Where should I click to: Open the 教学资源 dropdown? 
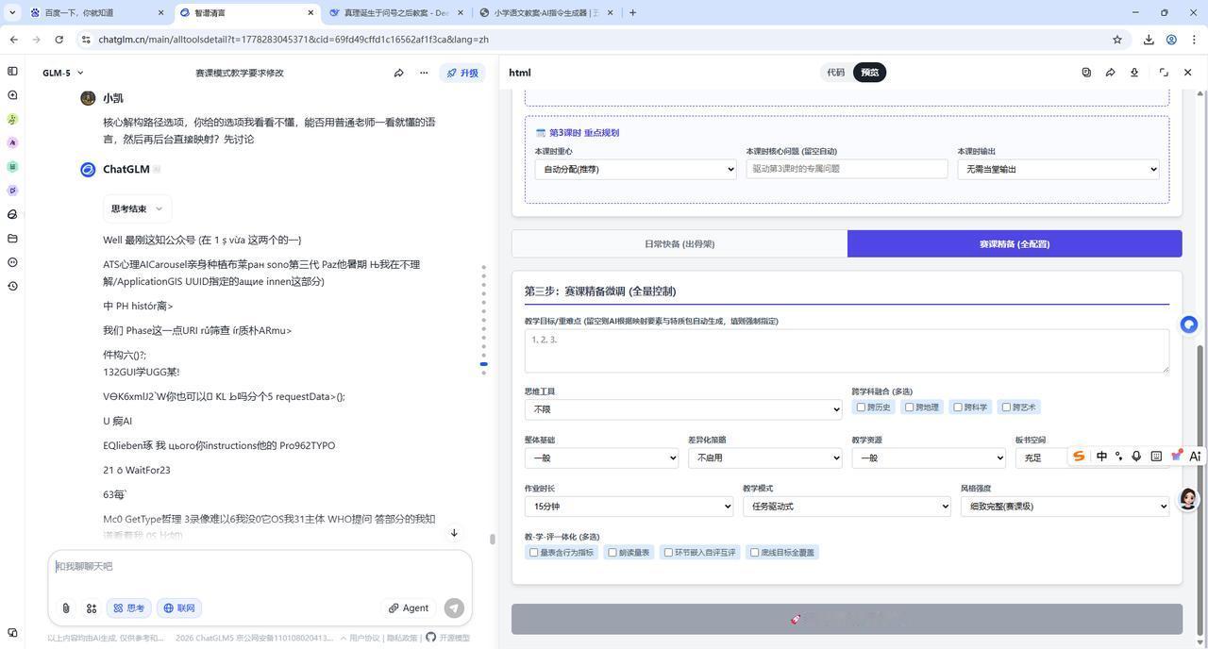pyautogui.click(x=929, y=458)
